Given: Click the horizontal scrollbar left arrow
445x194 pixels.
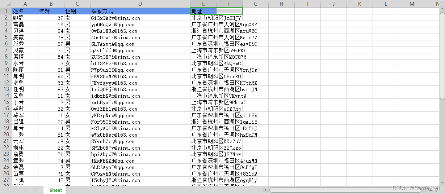Looking at the screenshot, I should coord(266,190).
